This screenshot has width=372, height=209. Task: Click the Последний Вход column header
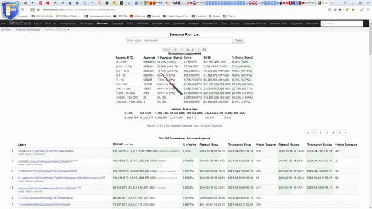[239, 145]
